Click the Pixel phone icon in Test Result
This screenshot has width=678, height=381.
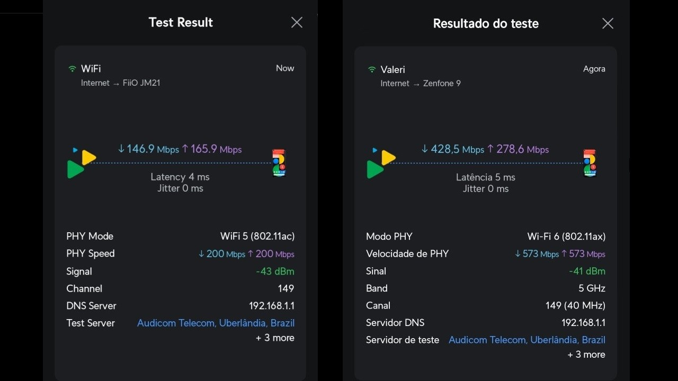279,162
